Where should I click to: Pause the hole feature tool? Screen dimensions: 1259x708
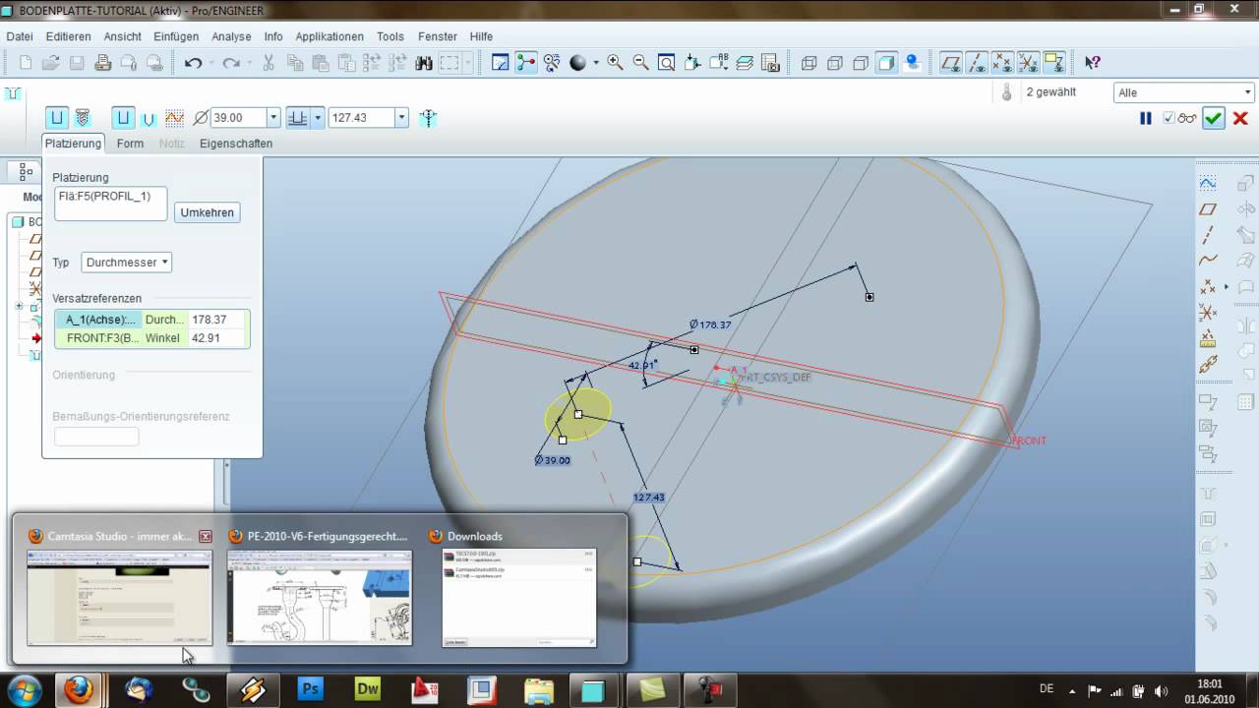click(x=1145, y=118)
